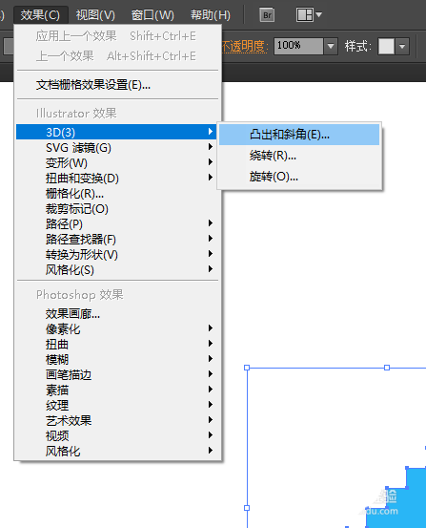
Task: Choose 栅格化(R)... effect
Action: [x=117, y=193]
